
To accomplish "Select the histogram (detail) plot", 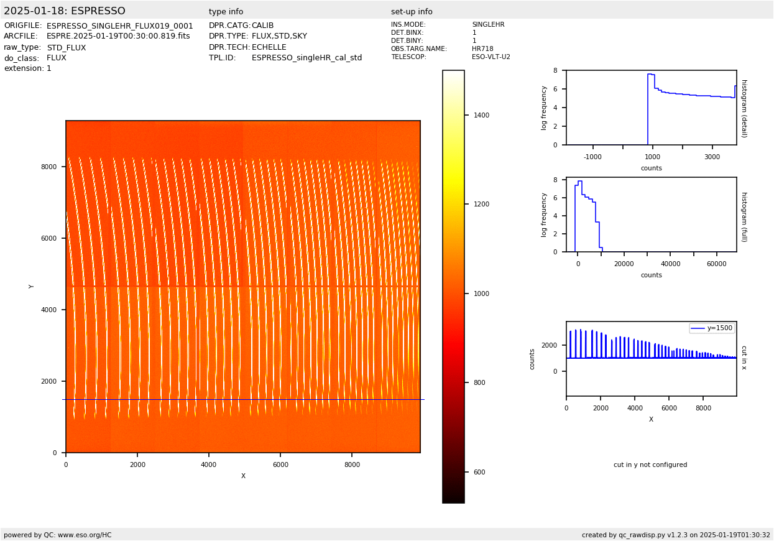I will pos(651,108).
